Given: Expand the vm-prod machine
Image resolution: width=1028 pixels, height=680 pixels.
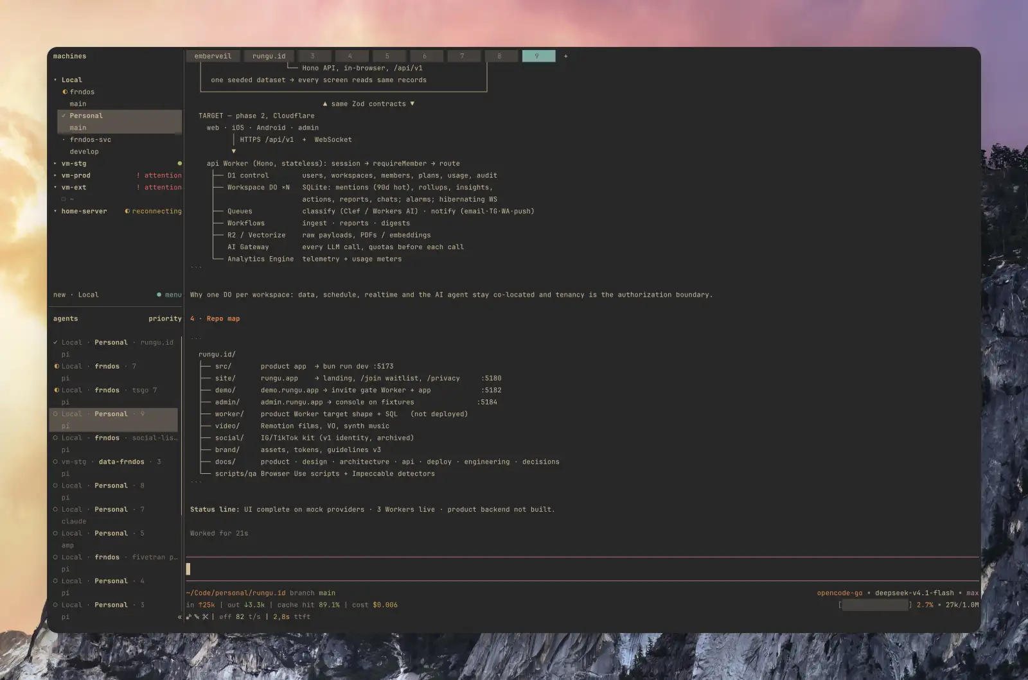Looking at the screenshot, I should (55, 175).
